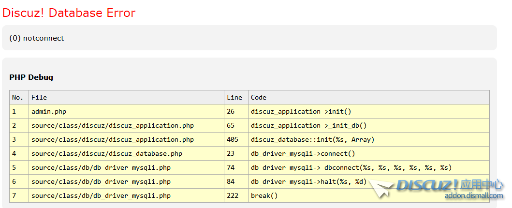
Task: Select line number 222 cell
Action: (x=233, y=196)
